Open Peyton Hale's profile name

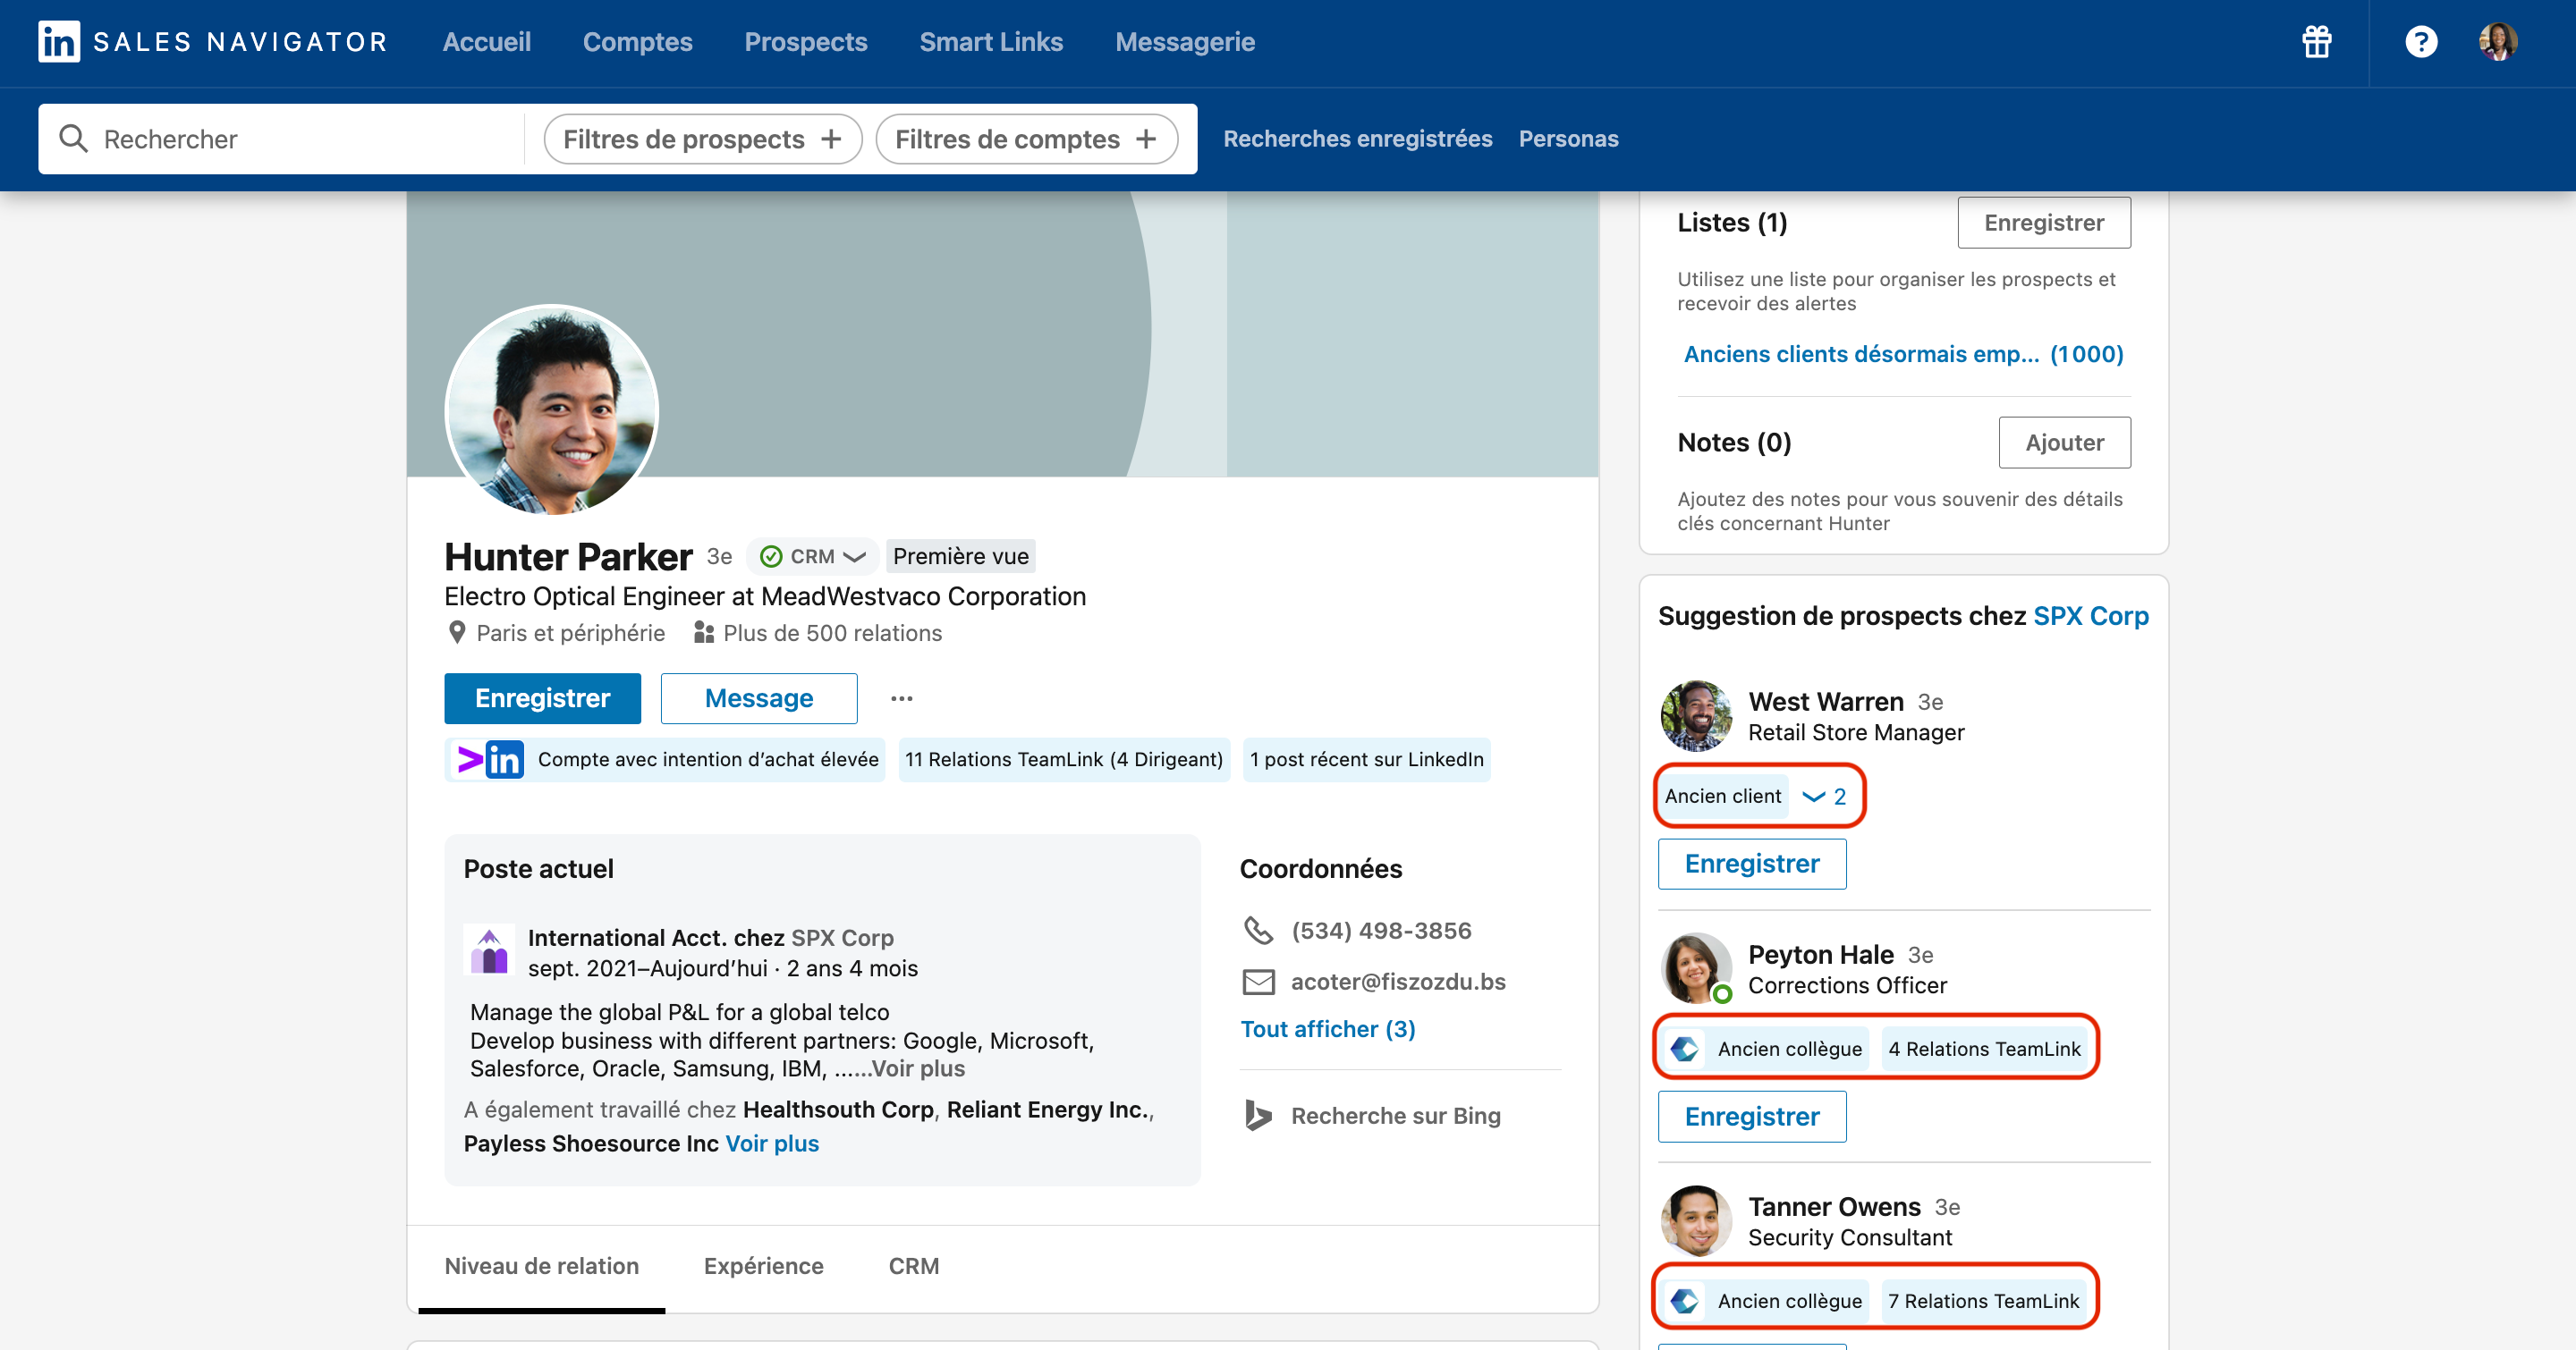[x=1820, y=954]
